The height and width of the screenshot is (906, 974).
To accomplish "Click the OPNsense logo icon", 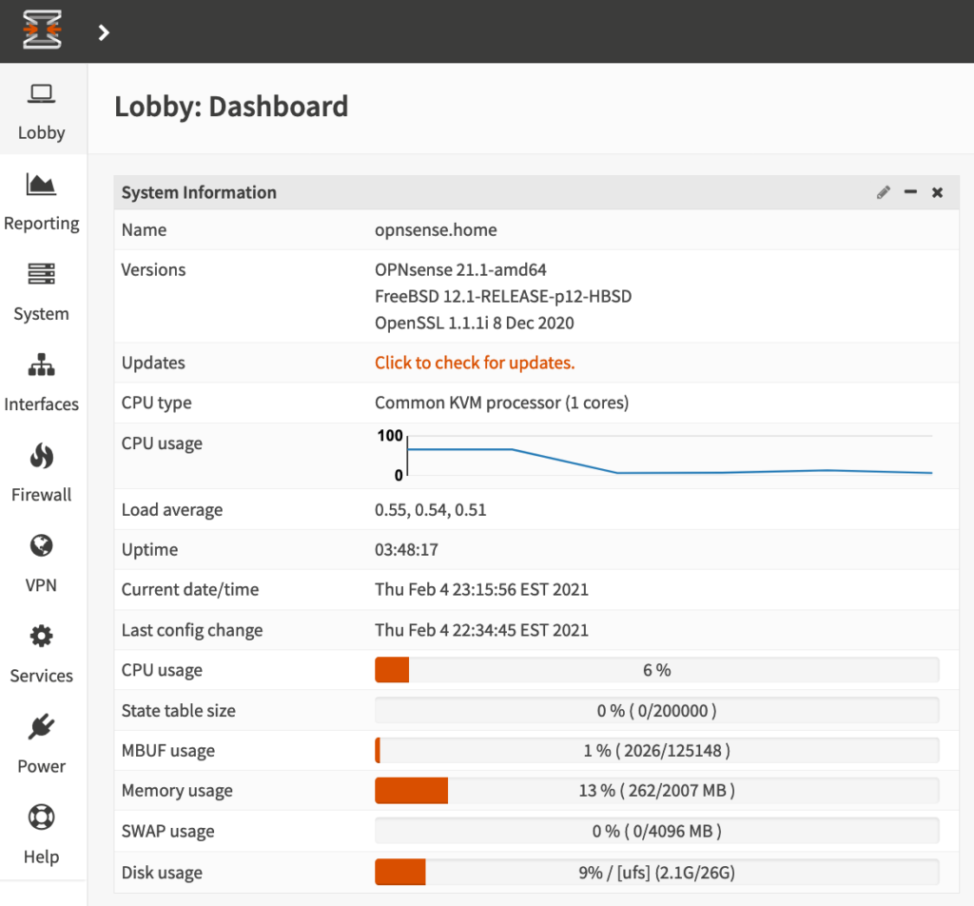I will (43, 31).
